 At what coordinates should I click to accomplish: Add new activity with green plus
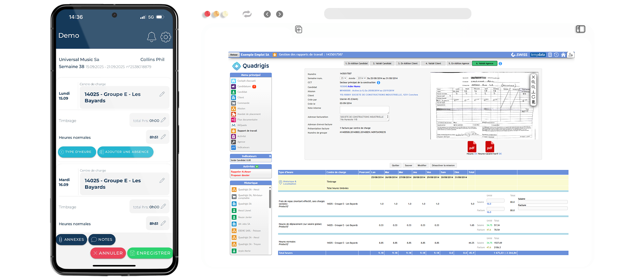[x=257, y=167]
